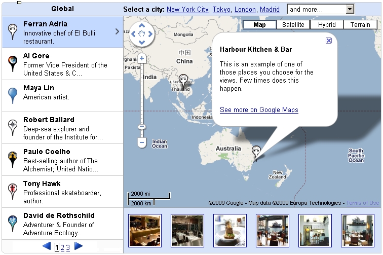Zoom out with the minus button
383x255 pixels.
142,142
